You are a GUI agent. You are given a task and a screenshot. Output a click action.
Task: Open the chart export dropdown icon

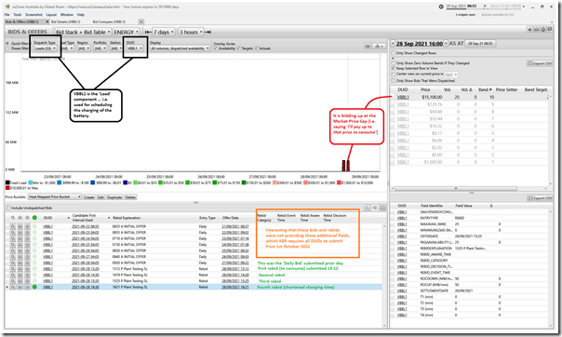click(x=379, y=46)
